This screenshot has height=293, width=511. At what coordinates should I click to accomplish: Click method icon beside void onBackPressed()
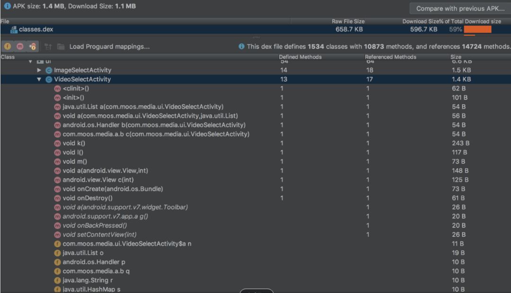pyautogui.click(x=57, y=226)
